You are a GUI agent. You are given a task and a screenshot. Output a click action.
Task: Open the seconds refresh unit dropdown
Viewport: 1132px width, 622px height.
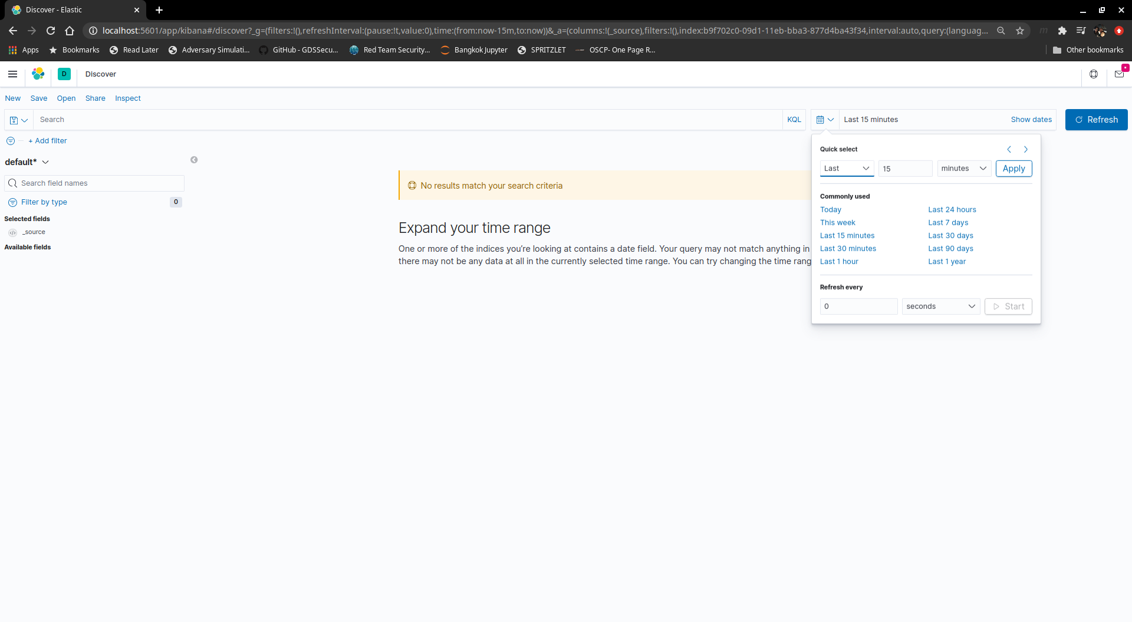point(940,307)
